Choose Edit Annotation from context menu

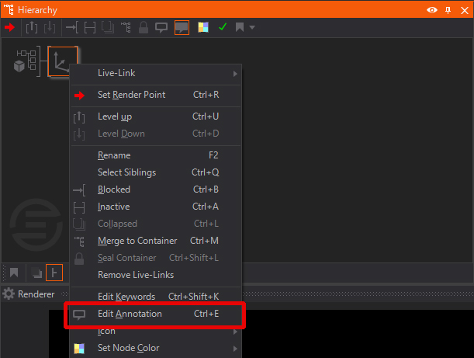130,314
